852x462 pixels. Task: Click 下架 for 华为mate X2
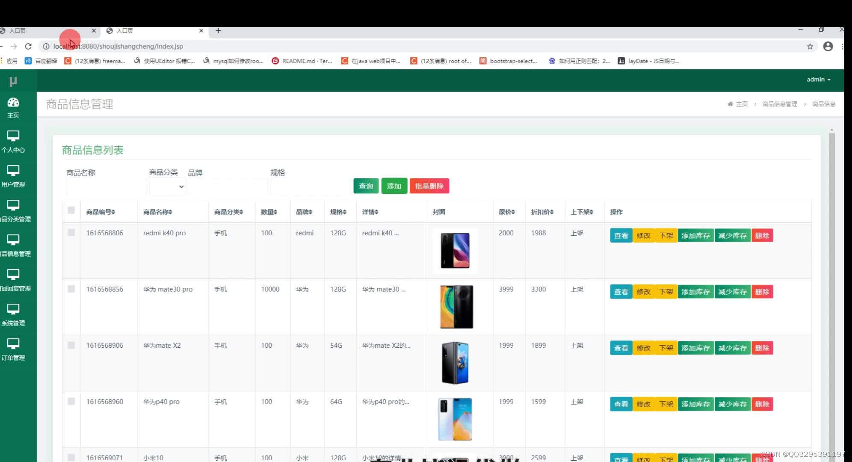[x=666, y=348]
